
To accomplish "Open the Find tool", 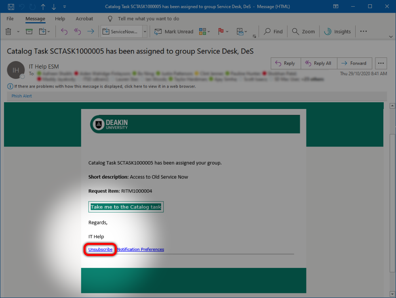I will tap(273, 31).
